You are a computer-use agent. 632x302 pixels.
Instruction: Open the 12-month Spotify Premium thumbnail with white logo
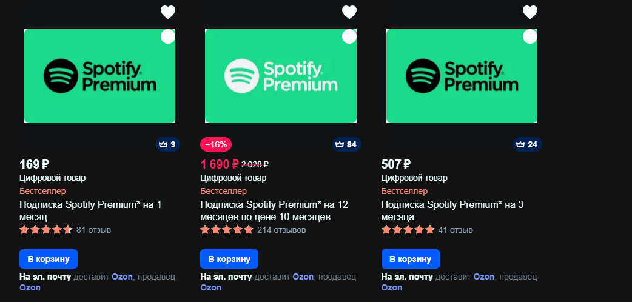[x=281, y=76]
